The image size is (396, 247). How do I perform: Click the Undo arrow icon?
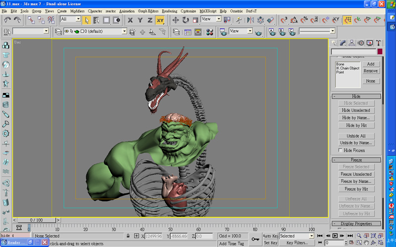point(7,20)
